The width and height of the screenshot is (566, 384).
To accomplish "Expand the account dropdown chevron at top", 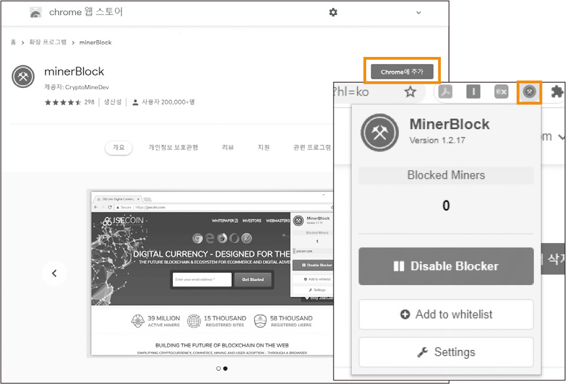I will coord(419,12).
